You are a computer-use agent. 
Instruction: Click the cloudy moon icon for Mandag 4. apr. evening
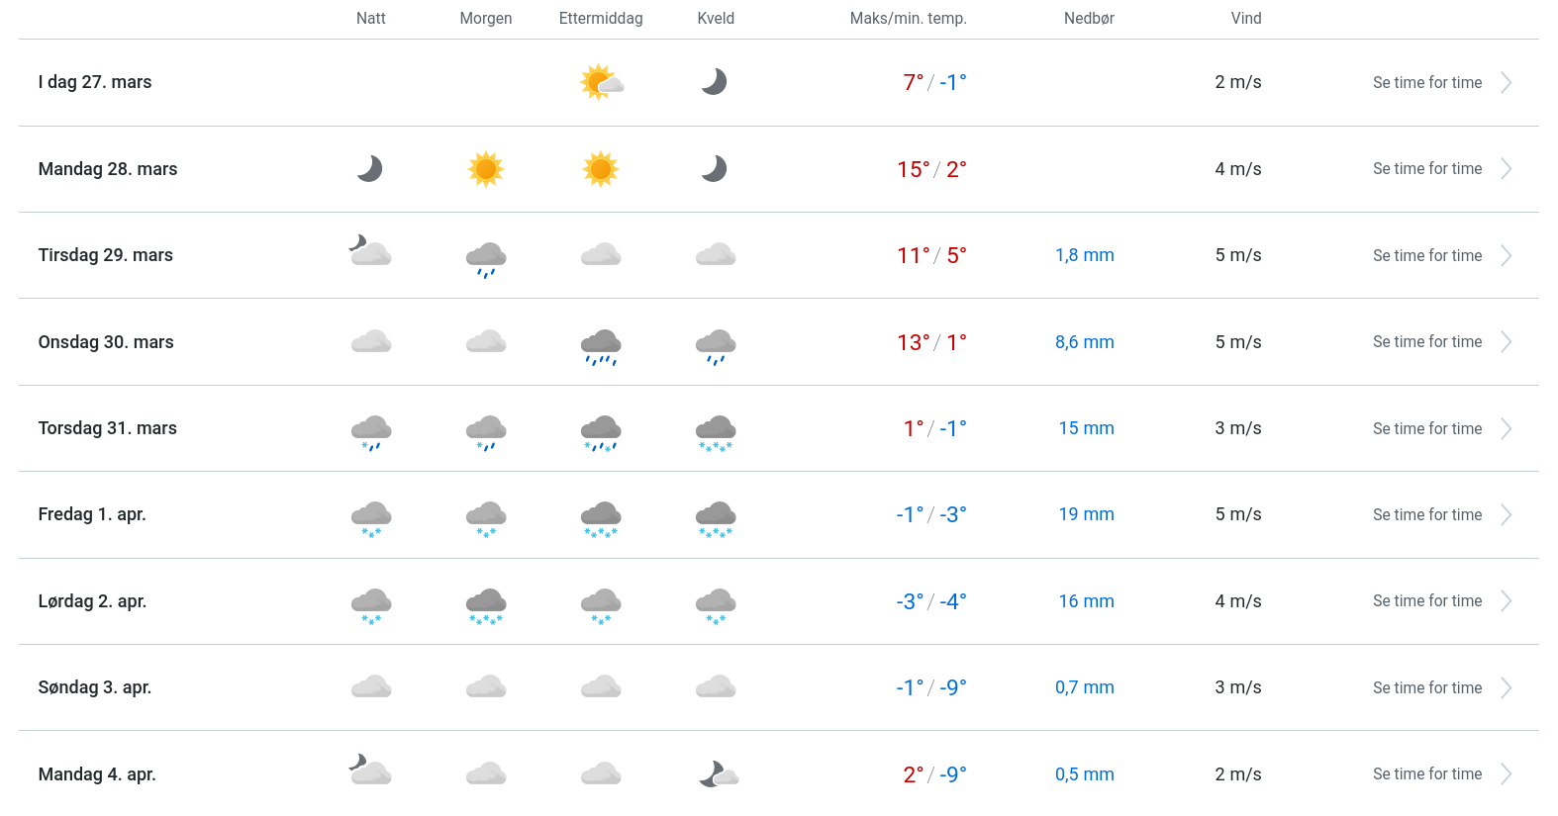[x=719, y=774]
